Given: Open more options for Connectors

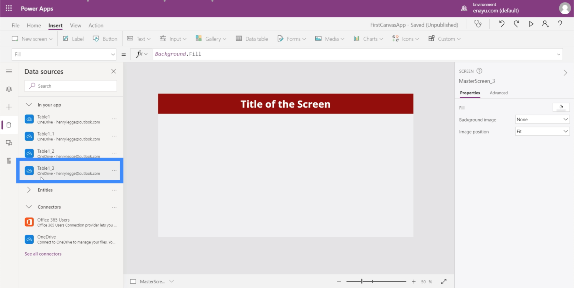Looking at the screenshot, I should [x=114, y=207].
